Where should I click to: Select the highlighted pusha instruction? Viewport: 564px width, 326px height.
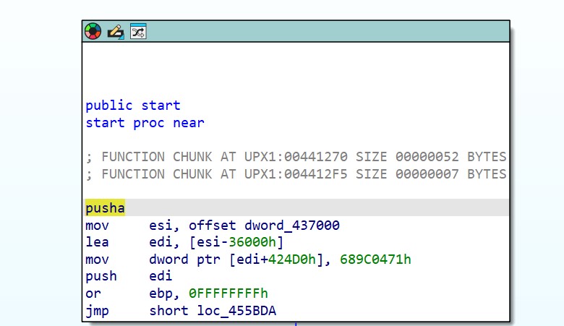tap(105, 207)
